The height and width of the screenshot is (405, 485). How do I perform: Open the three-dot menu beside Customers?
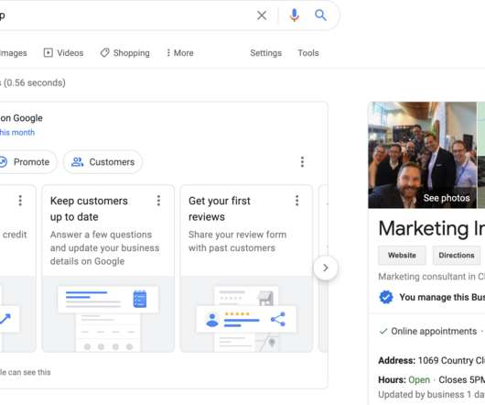[x=302, y=162]
